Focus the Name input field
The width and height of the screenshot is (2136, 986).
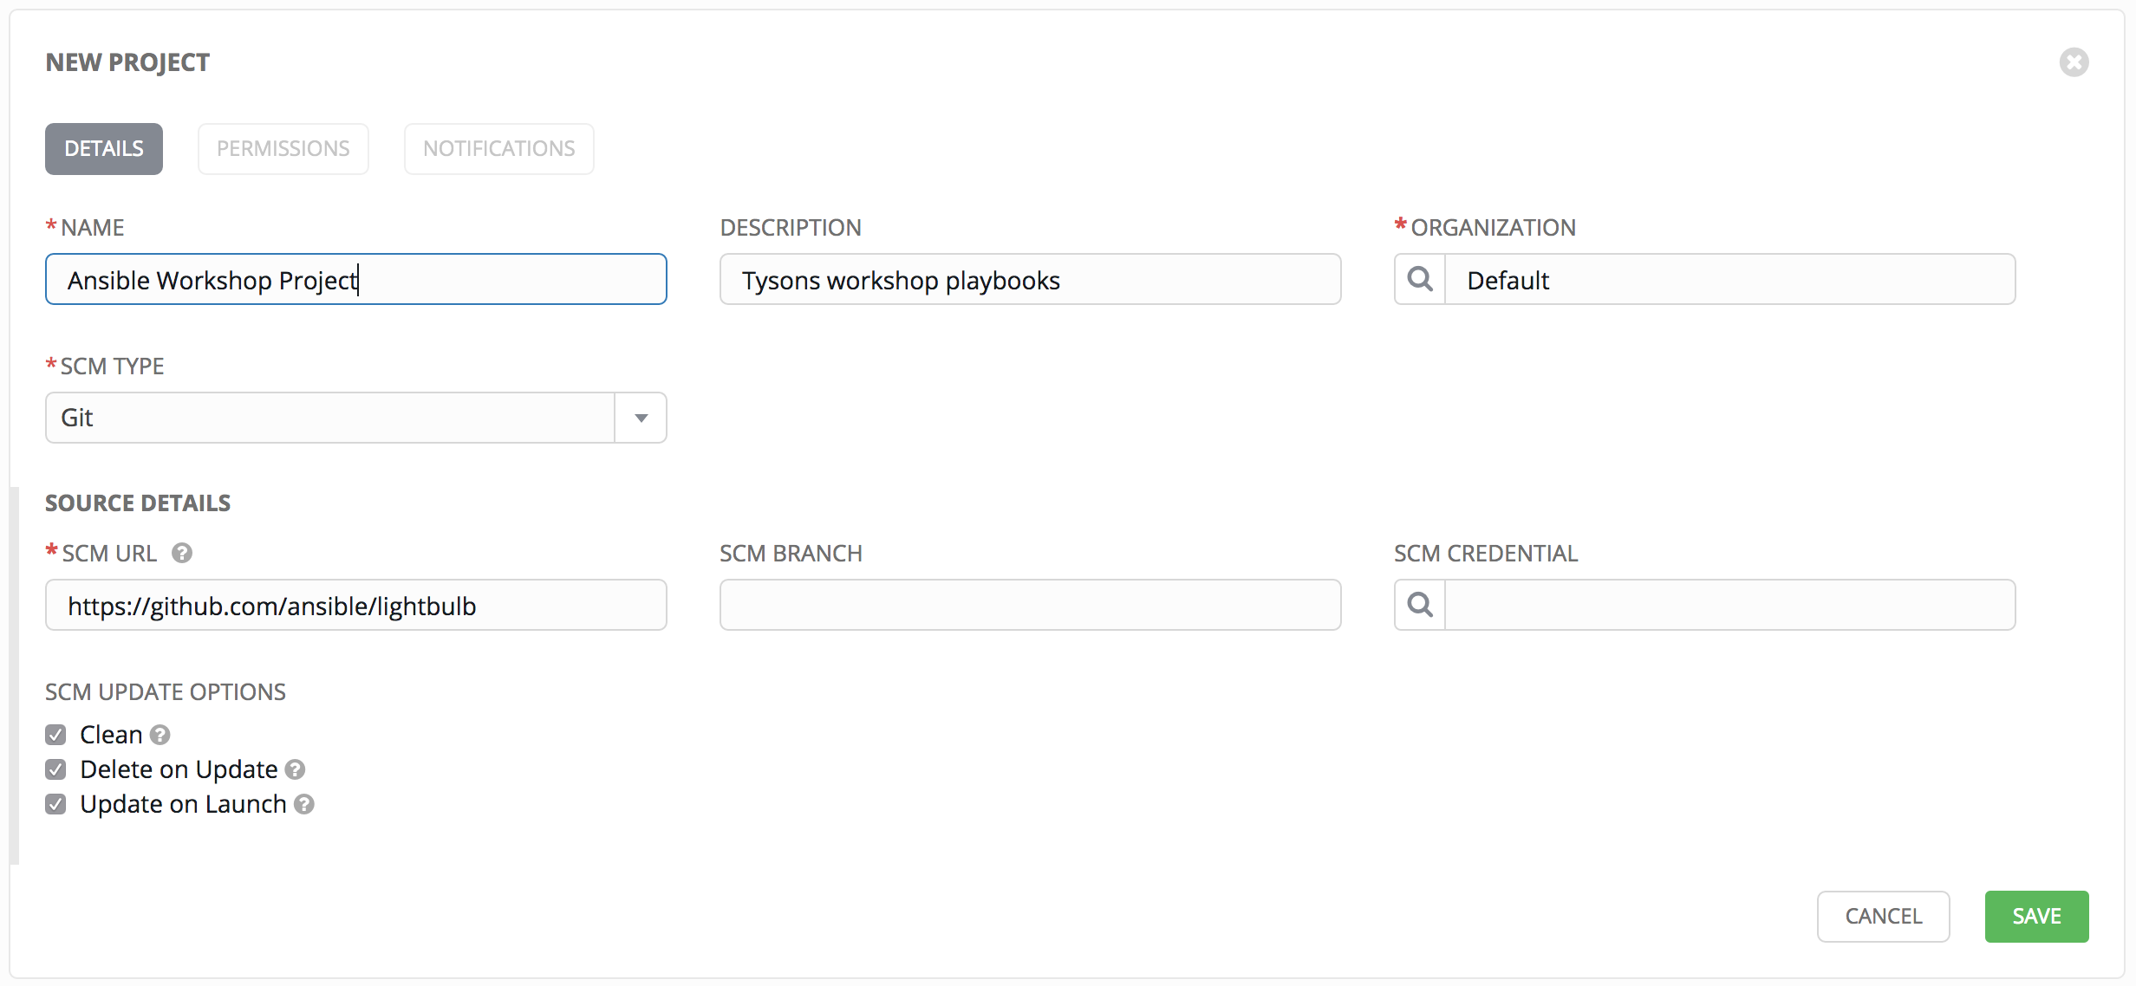[356, 279]
